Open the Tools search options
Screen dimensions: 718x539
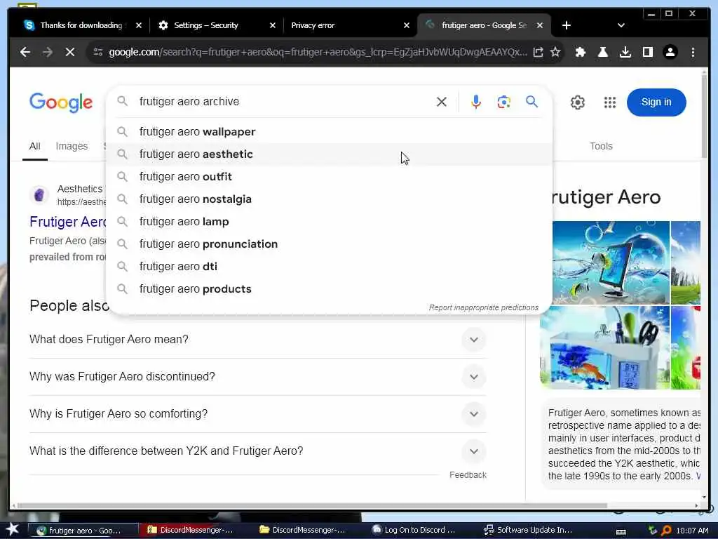(601, 146)
